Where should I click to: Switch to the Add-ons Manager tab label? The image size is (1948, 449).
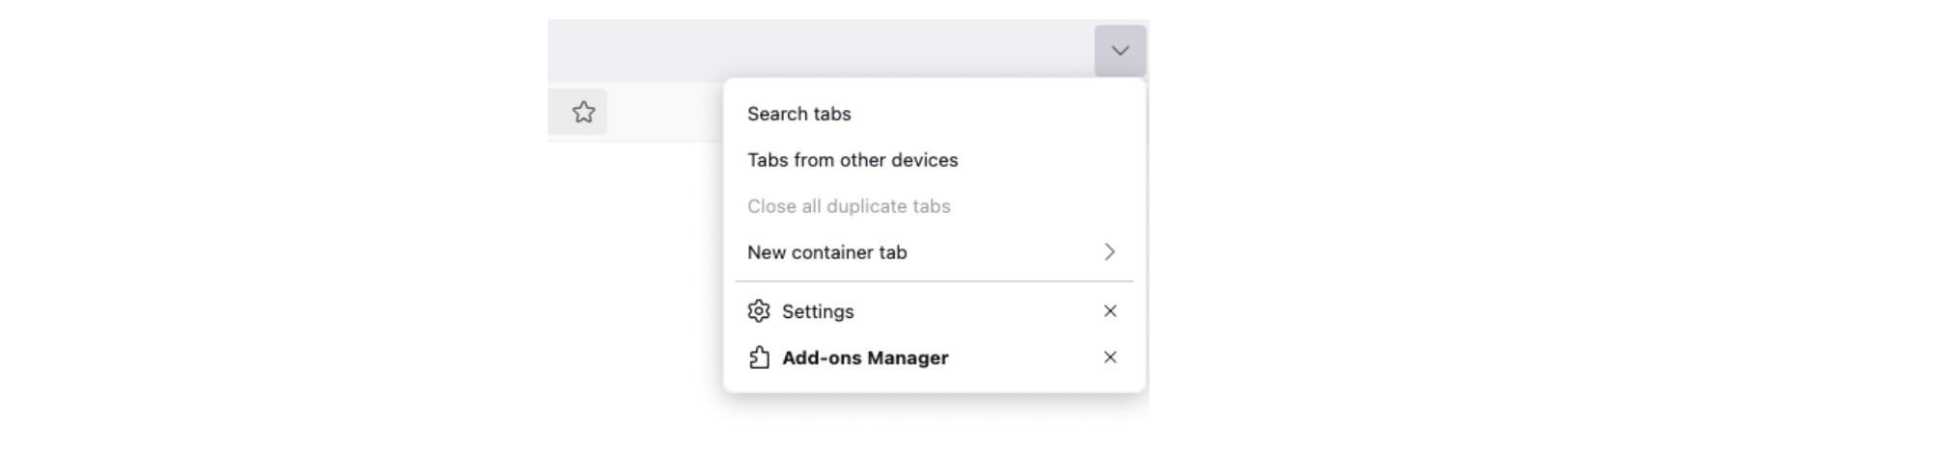[865, 357]
